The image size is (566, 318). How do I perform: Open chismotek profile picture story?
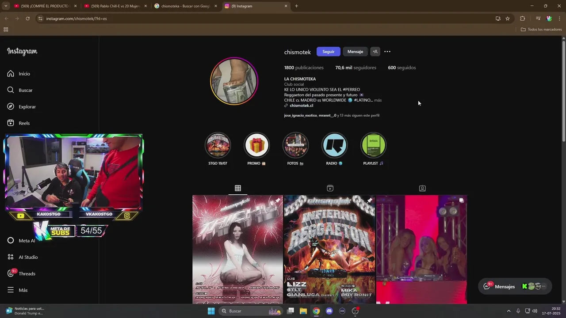pyautogui.click(x=234, y=81)
